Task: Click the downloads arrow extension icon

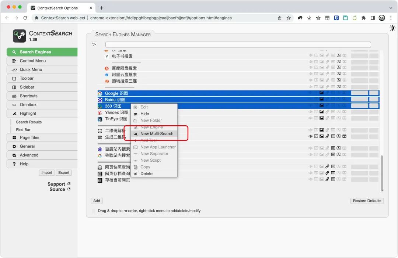Action: pyautogui.click(x=309, y=18)
